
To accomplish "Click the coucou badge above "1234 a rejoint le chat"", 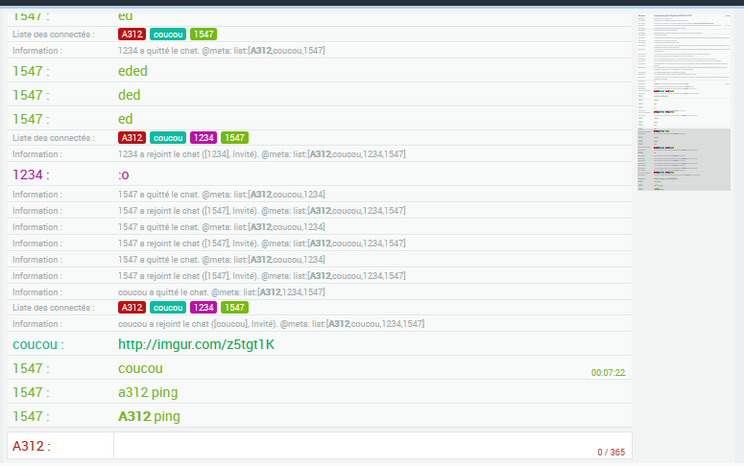I will coord(168,137).
